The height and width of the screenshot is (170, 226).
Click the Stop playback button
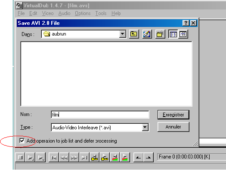[x=20, y=158]
